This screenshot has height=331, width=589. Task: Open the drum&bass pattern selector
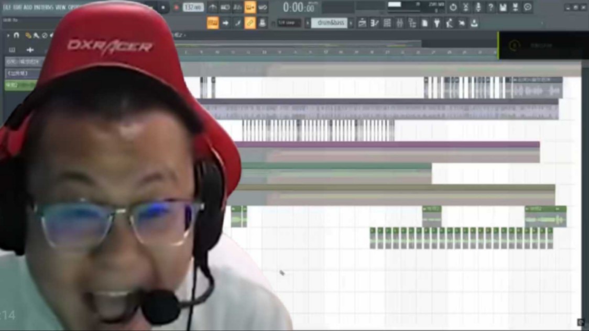coord(330,23)
